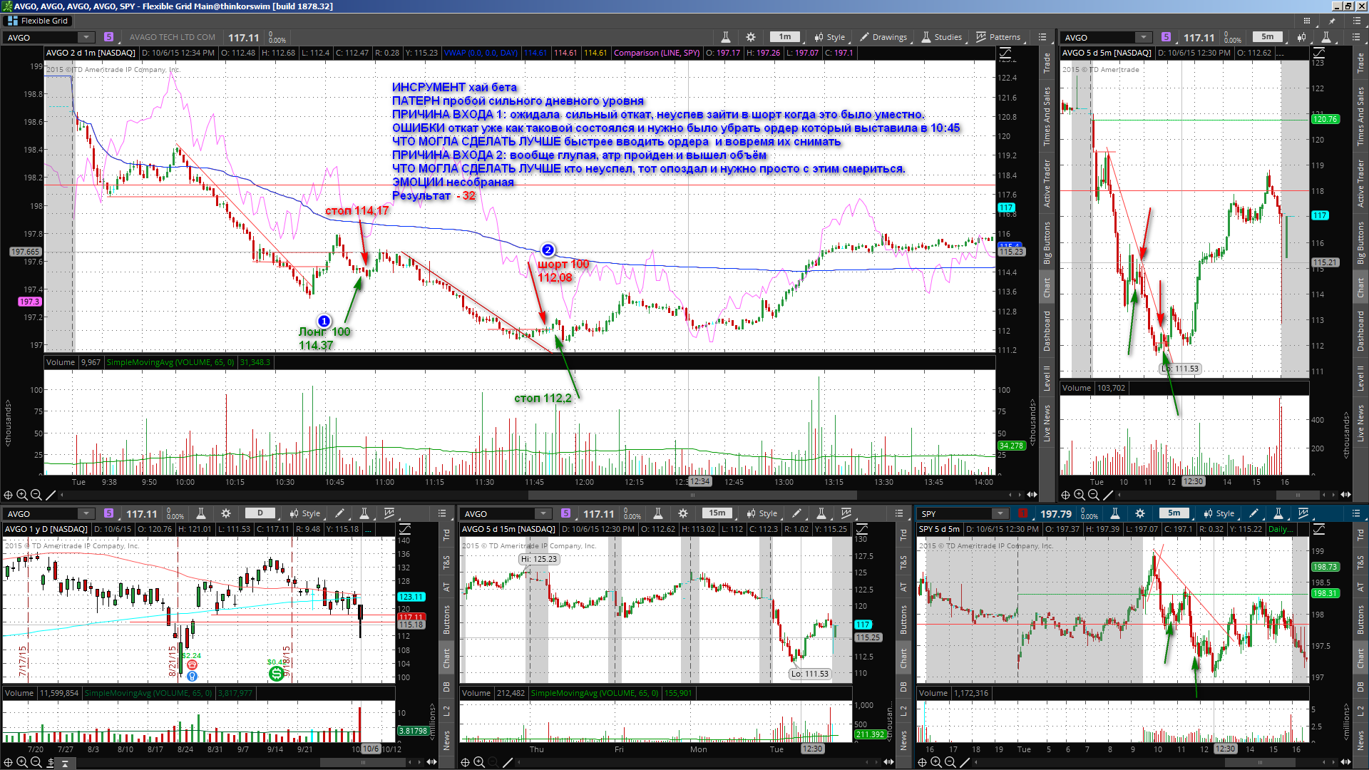Open the list menu icon right of Patterns
This screenshot has width=1369, height=770.
(x=1042, y=37)
